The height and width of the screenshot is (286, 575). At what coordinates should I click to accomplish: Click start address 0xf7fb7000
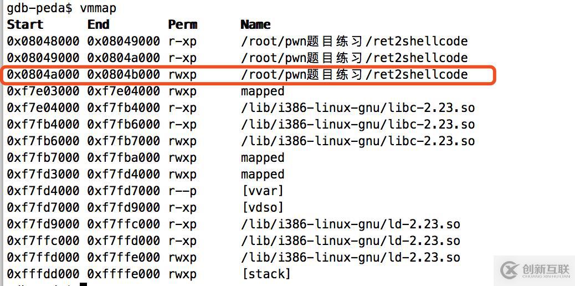(x=43, y=158)
